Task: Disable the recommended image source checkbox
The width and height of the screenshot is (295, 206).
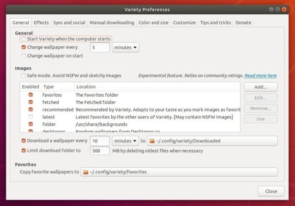Action: coord(30,110)
